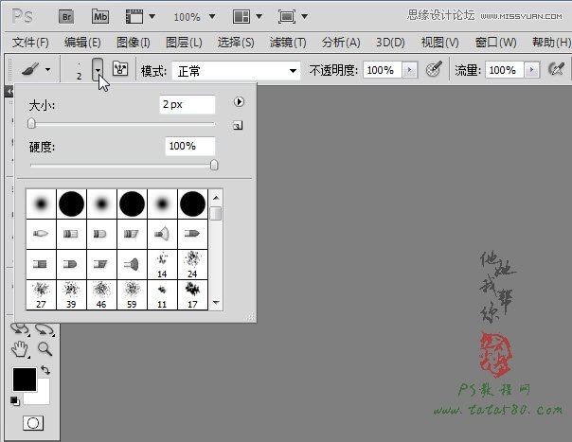Swap foreground and background colors arrow
Screen dimensions: 572x442
tap(45, 370)
